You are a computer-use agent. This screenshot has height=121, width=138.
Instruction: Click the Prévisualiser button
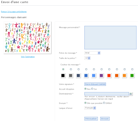point(91,119)
